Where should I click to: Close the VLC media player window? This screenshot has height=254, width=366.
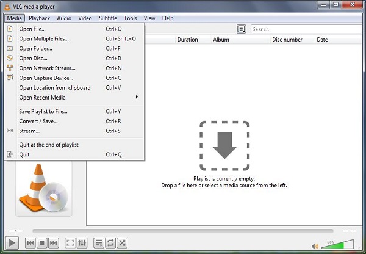point(353,5)
